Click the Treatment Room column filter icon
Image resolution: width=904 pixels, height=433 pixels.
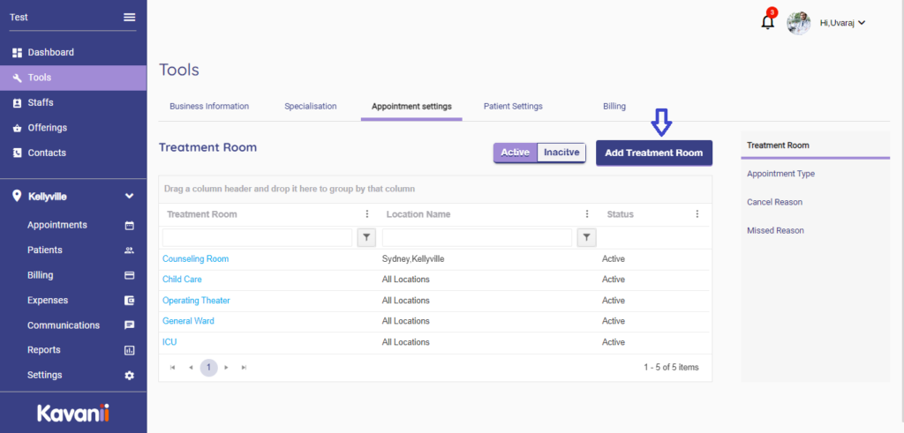(366, 237)
